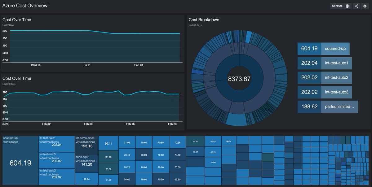
Task: Select the partsunlimited legend tile showing 188.62
Action: pyautogui.click(x=328, y=107)
